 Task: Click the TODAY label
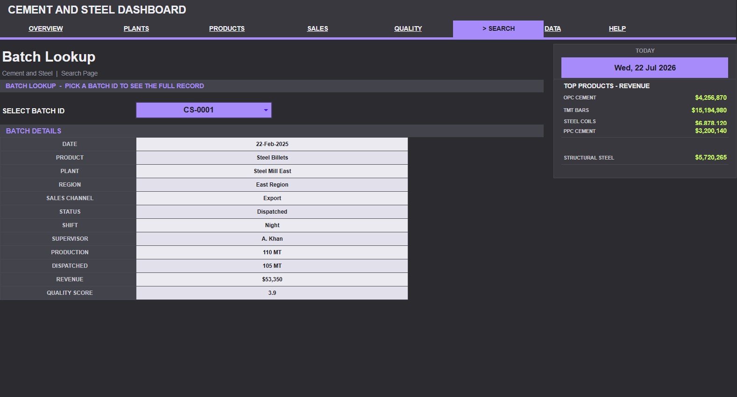(x=645, y=50)
